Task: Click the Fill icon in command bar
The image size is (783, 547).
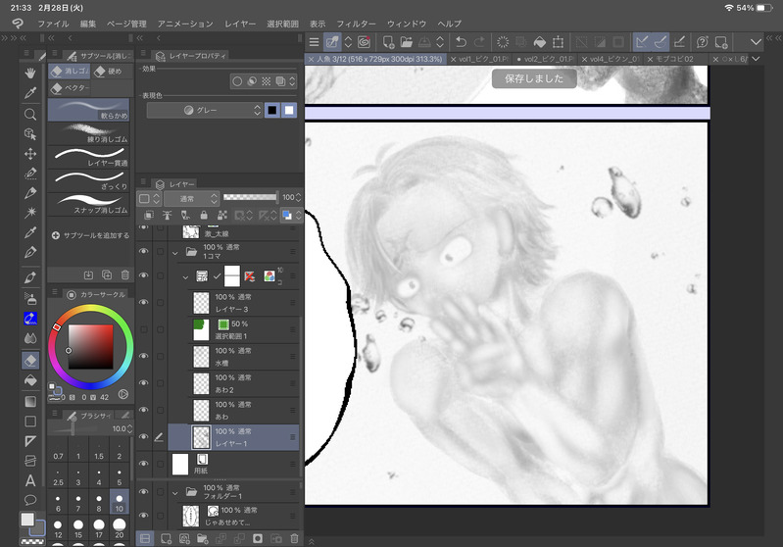Action: click(x=539, y=42)
